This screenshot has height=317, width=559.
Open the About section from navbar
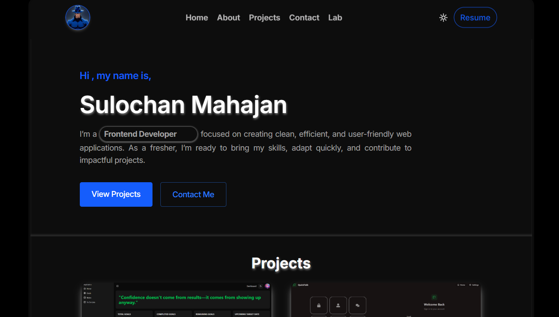coord(228,18)
